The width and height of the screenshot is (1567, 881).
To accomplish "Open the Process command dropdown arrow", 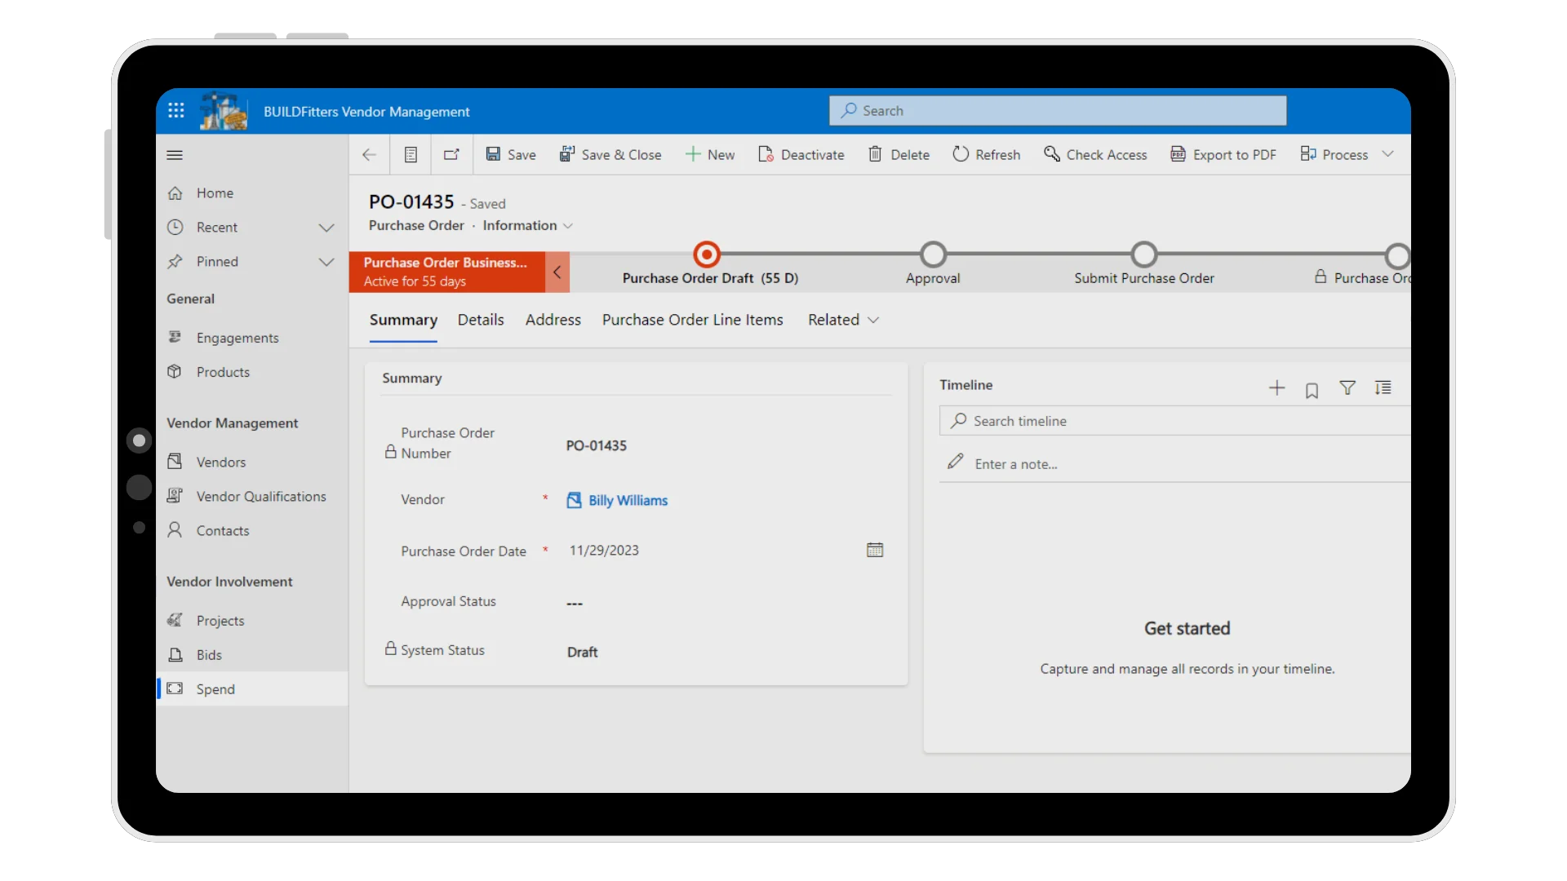I will (1387, 154).
